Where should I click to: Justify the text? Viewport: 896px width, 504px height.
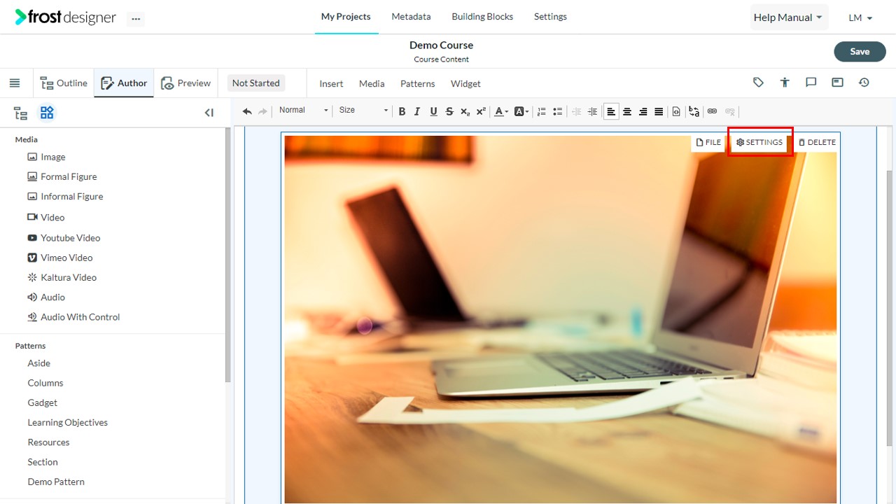659,111
